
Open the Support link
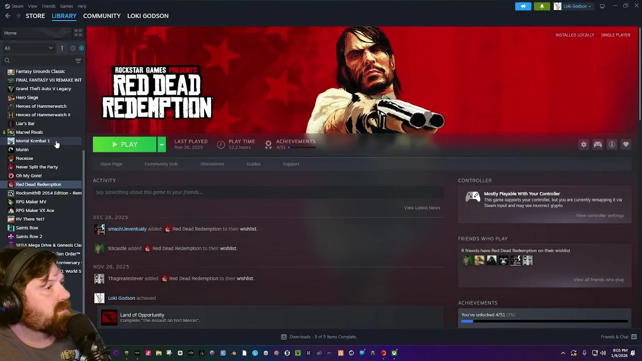(x=291, y=164)
